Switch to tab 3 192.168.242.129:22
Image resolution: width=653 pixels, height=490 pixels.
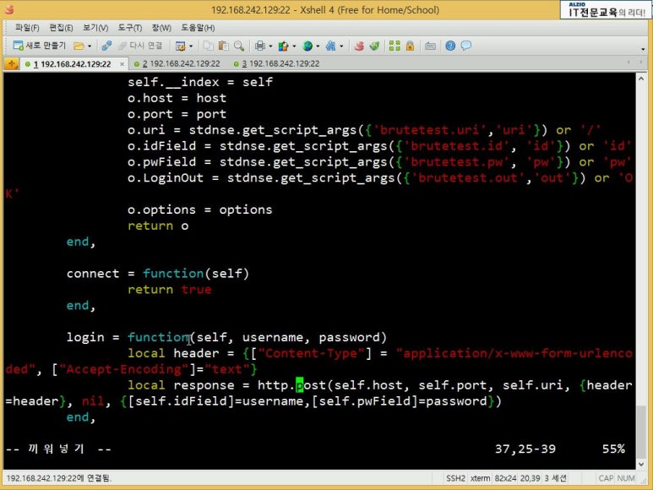click(277, 63)
